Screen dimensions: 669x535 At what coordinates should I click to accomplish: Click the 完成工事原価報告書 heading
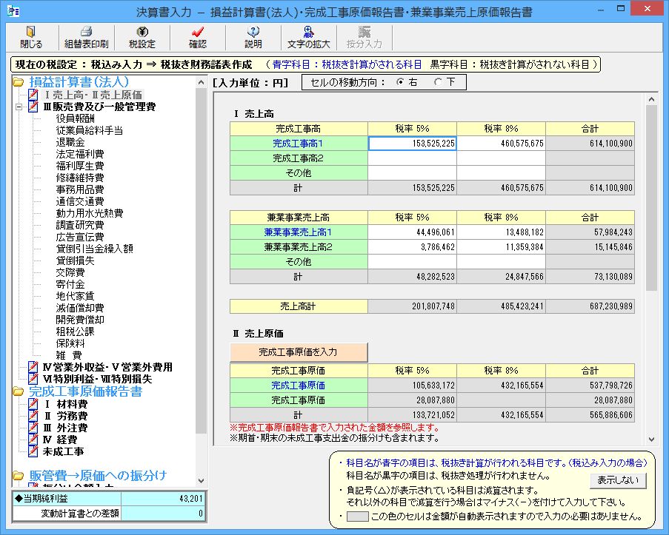coord(86,391)
